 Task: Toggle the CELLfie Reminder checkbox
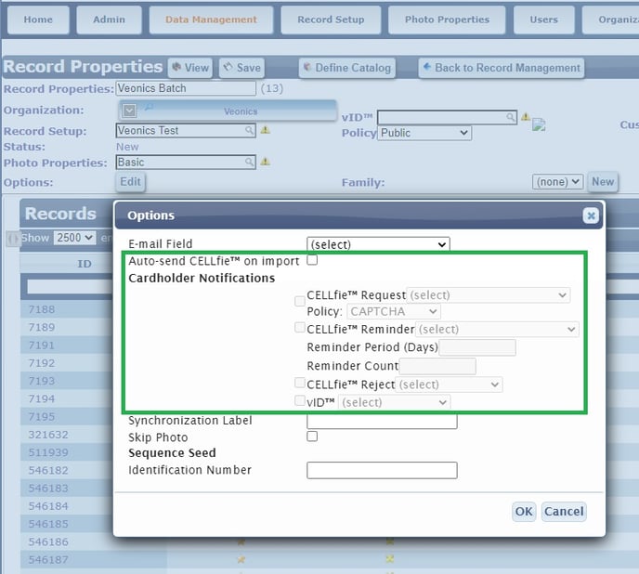(x=300, y=327)
